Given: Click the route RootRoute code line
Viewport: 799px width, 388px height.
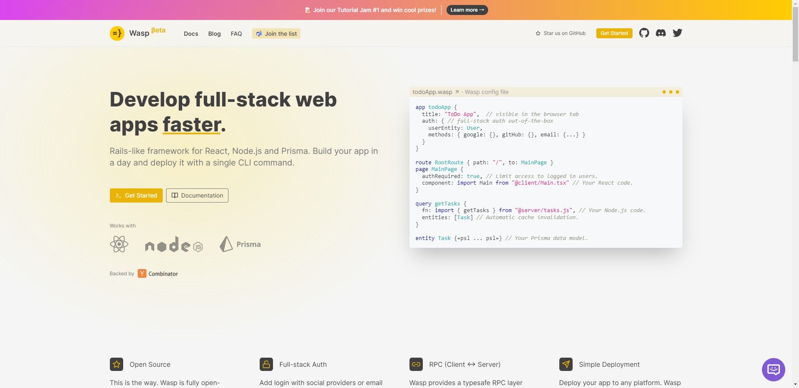Looking at the screenshot, I should (484, 163).
